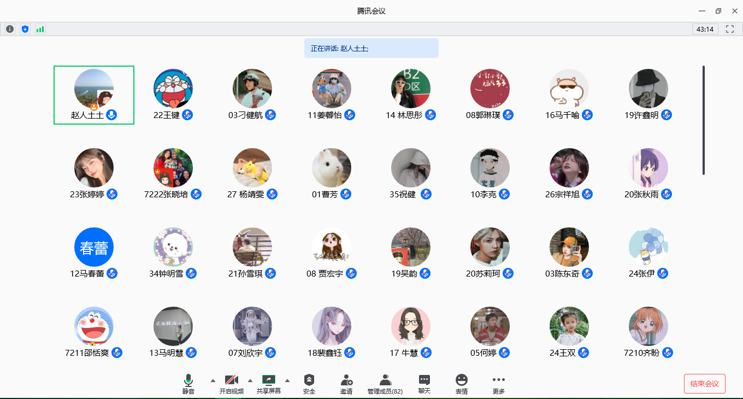Click the muted mic beside 35祝健
This screenshot has width=743, height=399.
(426, 194)
